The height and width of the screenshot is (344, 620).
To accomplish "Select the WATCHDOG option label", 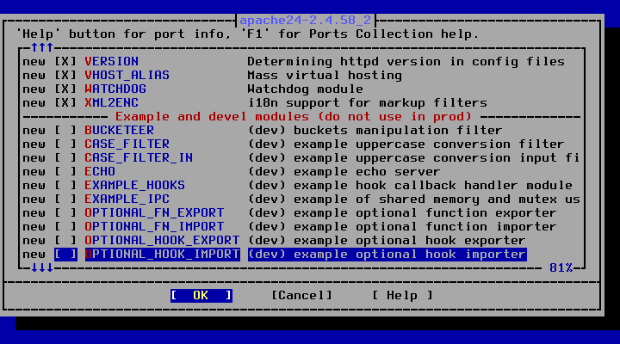I will click(115, 89).
